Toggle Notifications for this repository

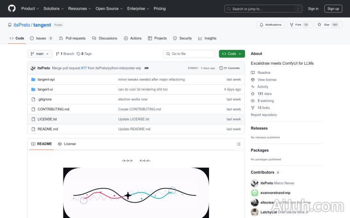(x=270, y=25)
